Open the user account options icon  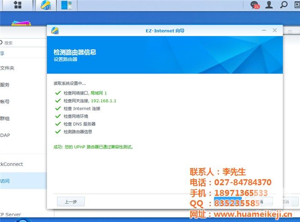click(x=269, y=5)
